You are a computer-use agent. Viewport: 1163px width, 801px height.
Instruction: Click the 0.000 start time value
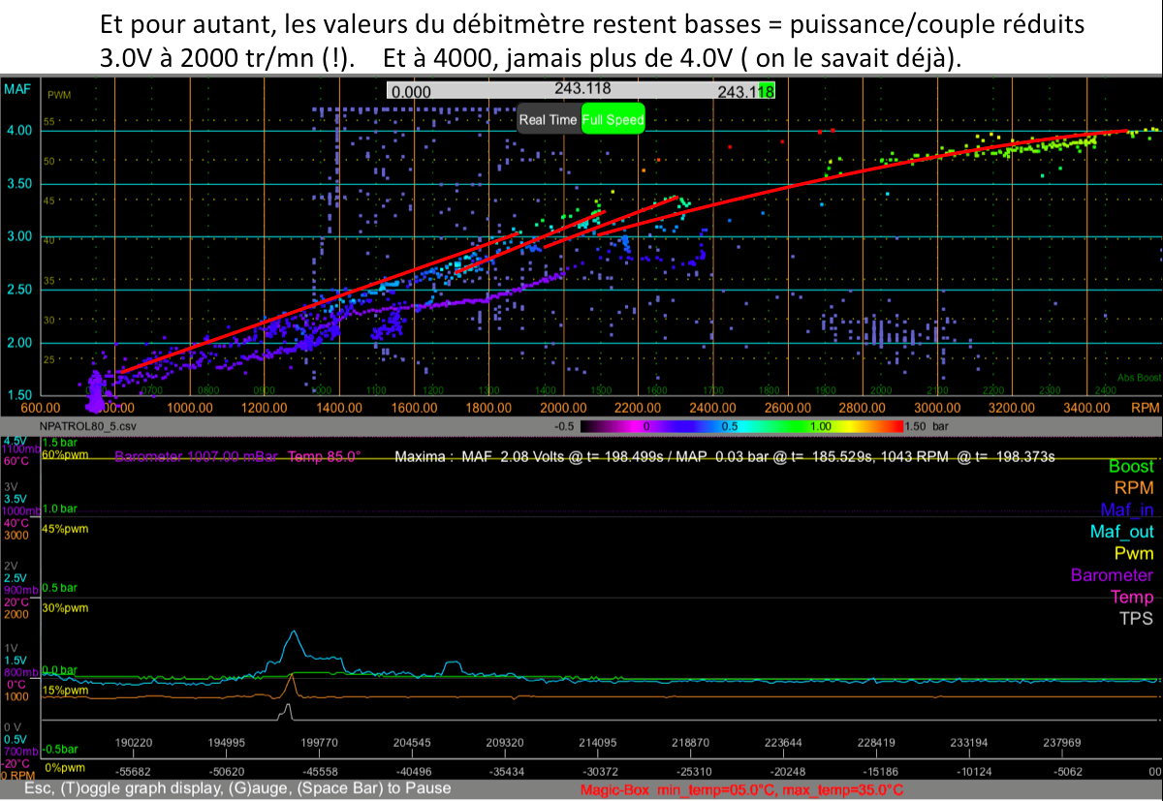[412, 92]
